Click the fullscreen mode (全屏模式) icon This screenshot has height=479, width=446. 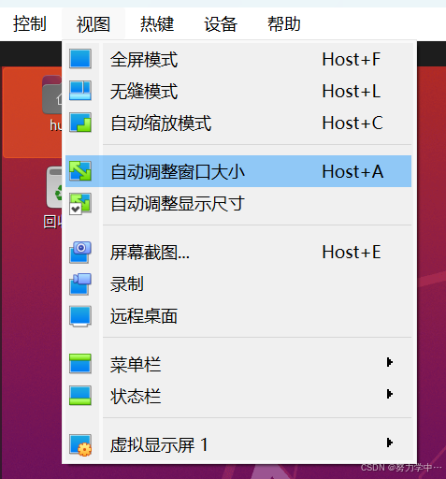coord(80,59)
